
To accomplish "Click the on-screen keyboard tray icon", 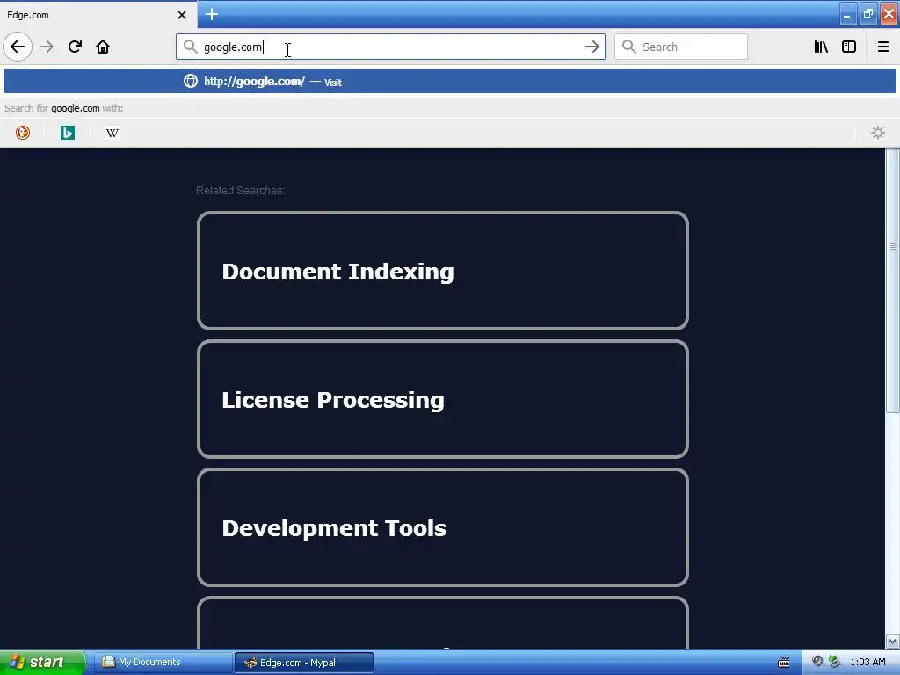I will [783, 663].
